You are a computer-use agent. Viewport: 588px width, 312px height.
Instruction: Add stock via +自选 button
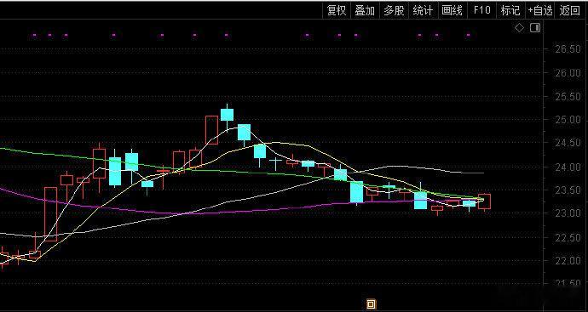click(x=540, y=10)
